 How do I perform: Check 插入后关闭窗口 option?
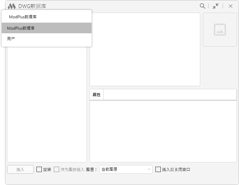(x=158, y=169)
